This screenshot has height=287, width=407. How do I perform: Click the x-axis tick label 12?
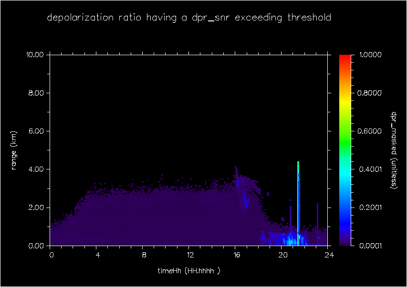coord(190,255)
